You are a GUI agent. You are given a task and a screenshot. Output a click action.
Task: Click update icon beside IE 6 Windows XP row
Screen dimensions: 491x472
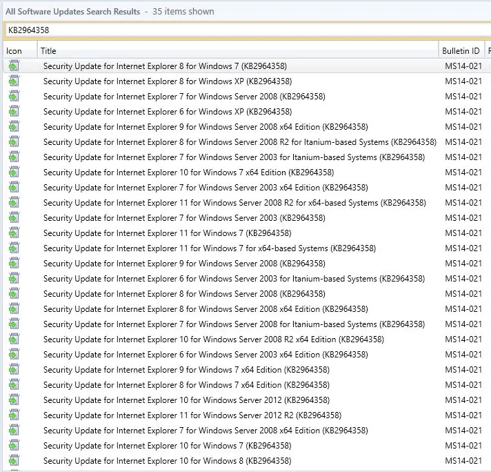pos(14,111)
